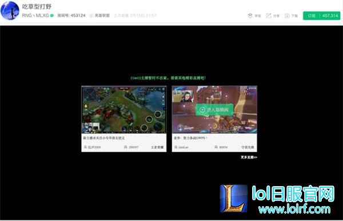343x221 pixels.
Task: Click the streamer icon beside JamLee
Action: point(176,147)
